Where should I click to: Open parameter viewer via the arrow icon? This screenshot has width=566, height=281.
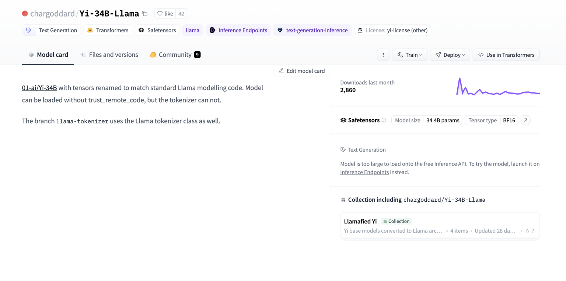pos(525,120)
